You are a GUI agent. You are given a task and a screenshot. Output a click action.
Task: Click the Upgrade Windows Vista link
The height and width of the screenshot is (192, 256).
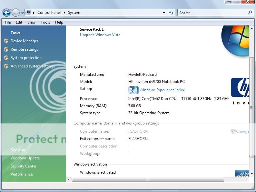coord(100,35)
